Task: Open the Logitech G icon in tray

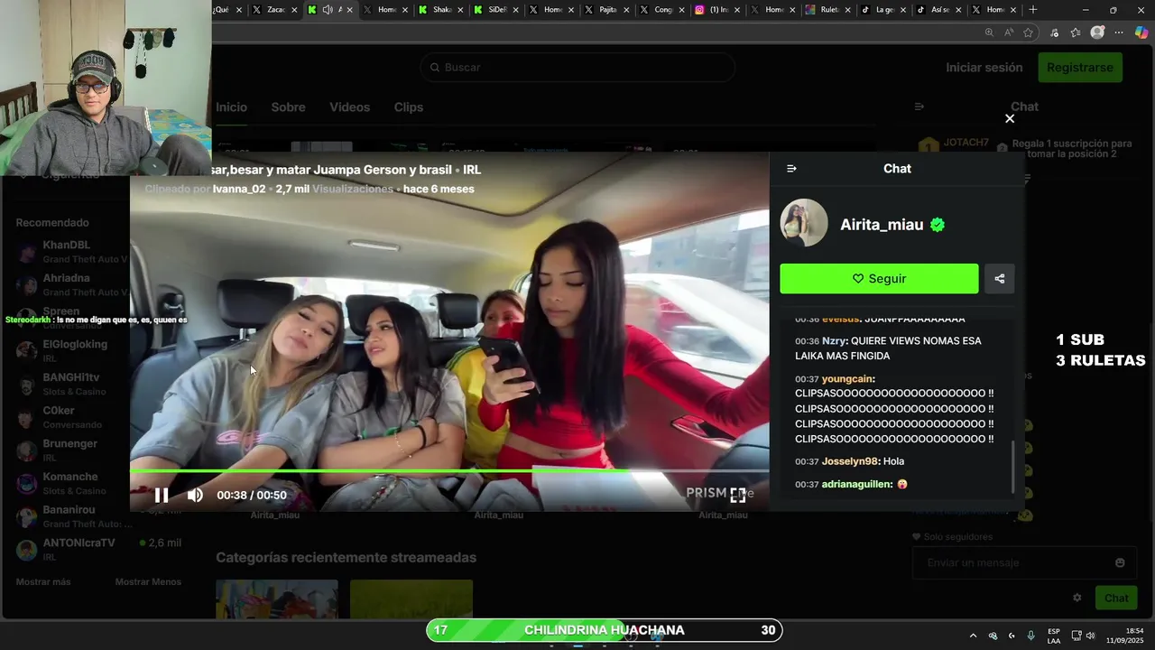Action: click(1012, 636)
